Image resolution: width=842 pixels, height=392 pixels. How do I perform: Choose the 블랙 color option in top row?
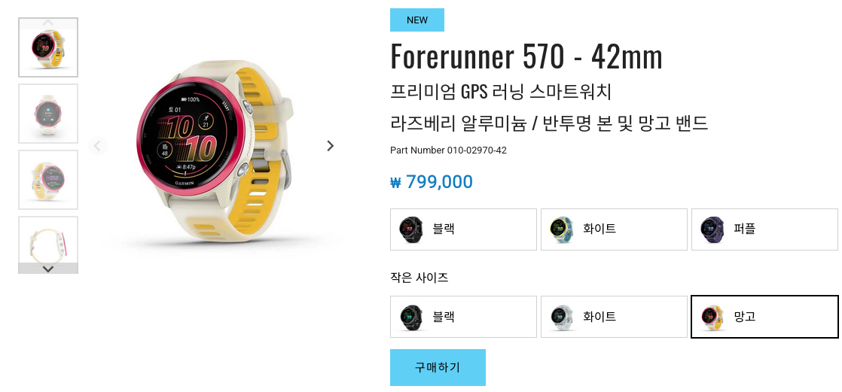point(463,229)
